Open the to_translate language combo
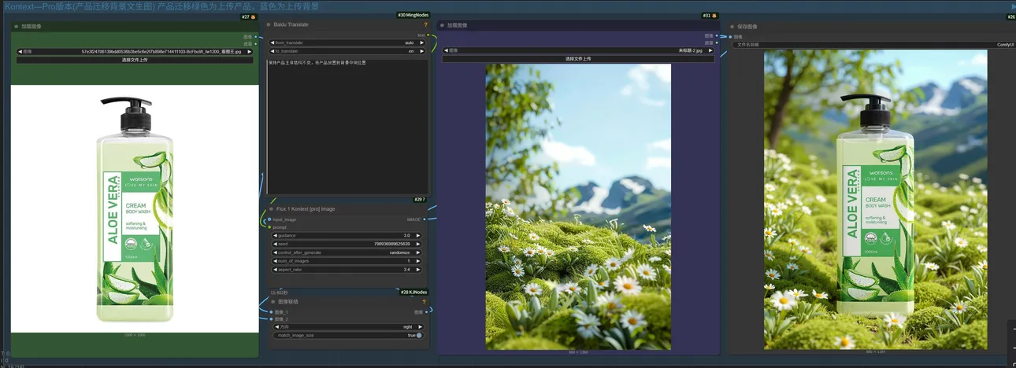Viewport: 1016px width, 368px height. tap(347, 51)
